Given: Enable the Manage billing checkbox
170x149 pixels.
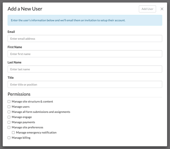Looking at the screenshot, I should [x=9, y=138].
